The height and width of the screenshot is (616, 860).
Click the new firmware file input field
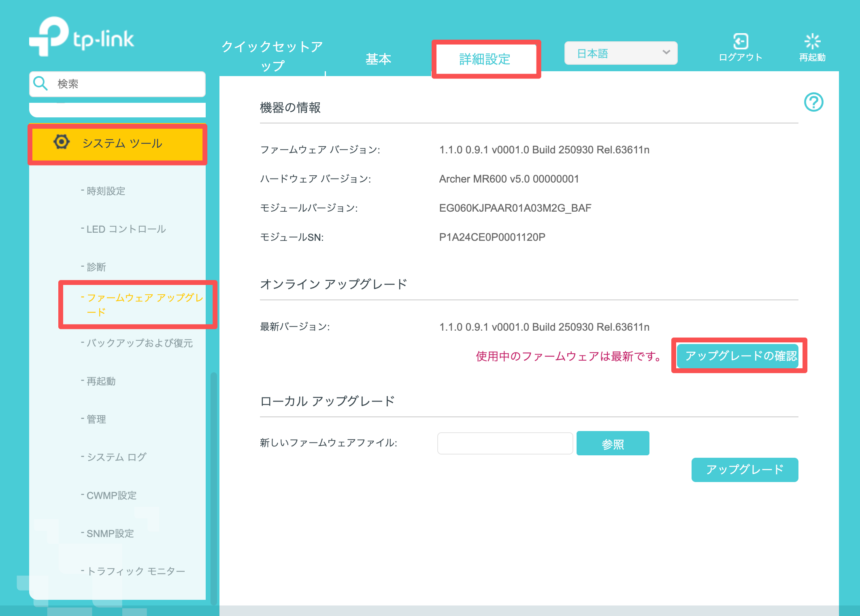point(505,444)
